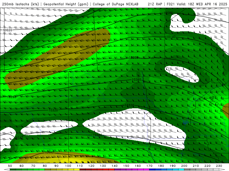Click the 'Valid: 18Z WED APR 16 2025' text
The height and width of the screenshot is (171, 229).
click(x=202, y=4)
